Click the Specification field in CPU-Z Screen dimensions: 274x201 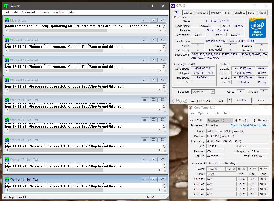[230, 41]
